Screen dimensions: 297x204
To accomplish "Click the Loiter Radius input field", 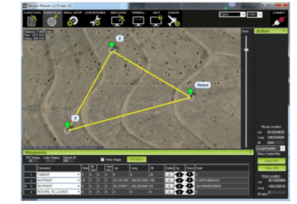I will tap(51, 161).
